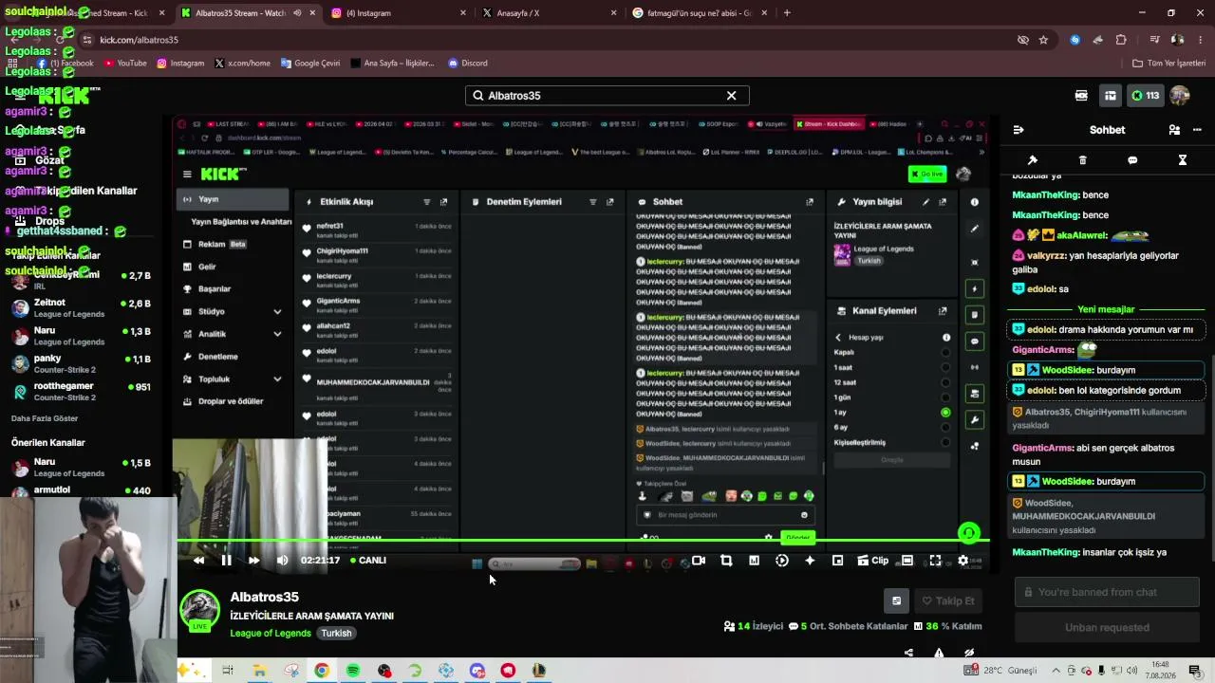The image size is (1215, 683).
Task: Open the Discord bookmark
Action: click(467, 64)
